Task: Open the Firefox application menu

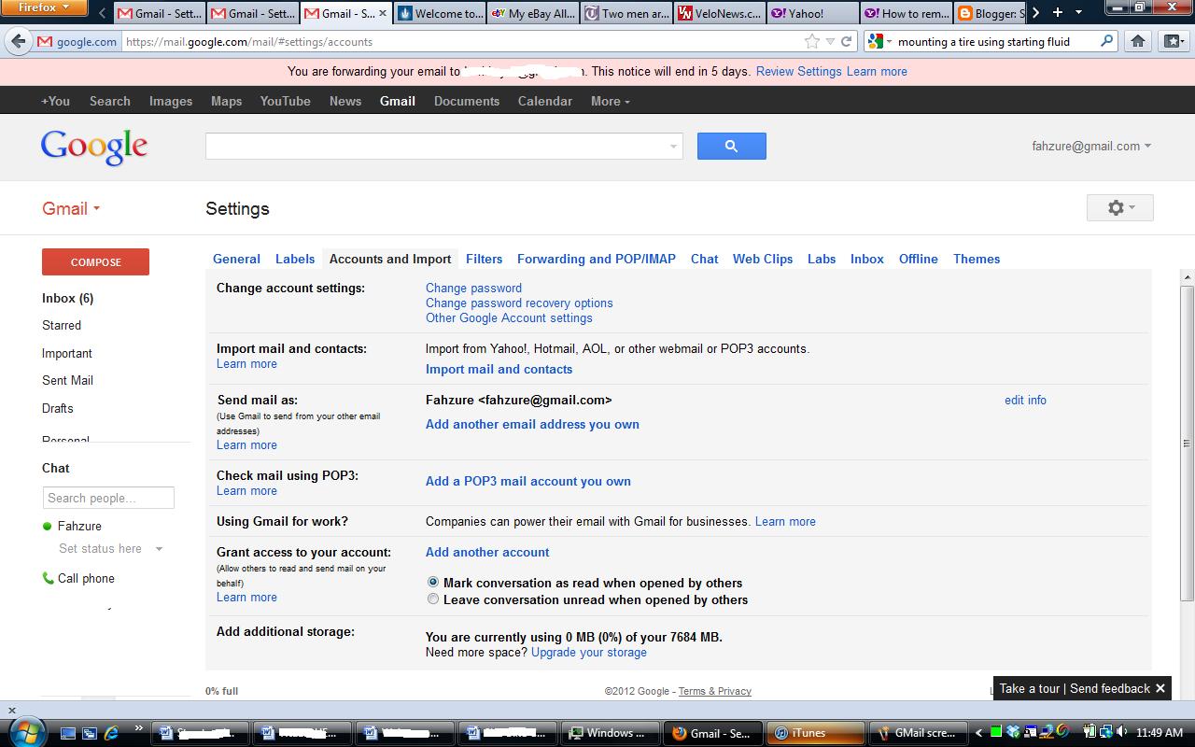Action: [x=44, y=8]
